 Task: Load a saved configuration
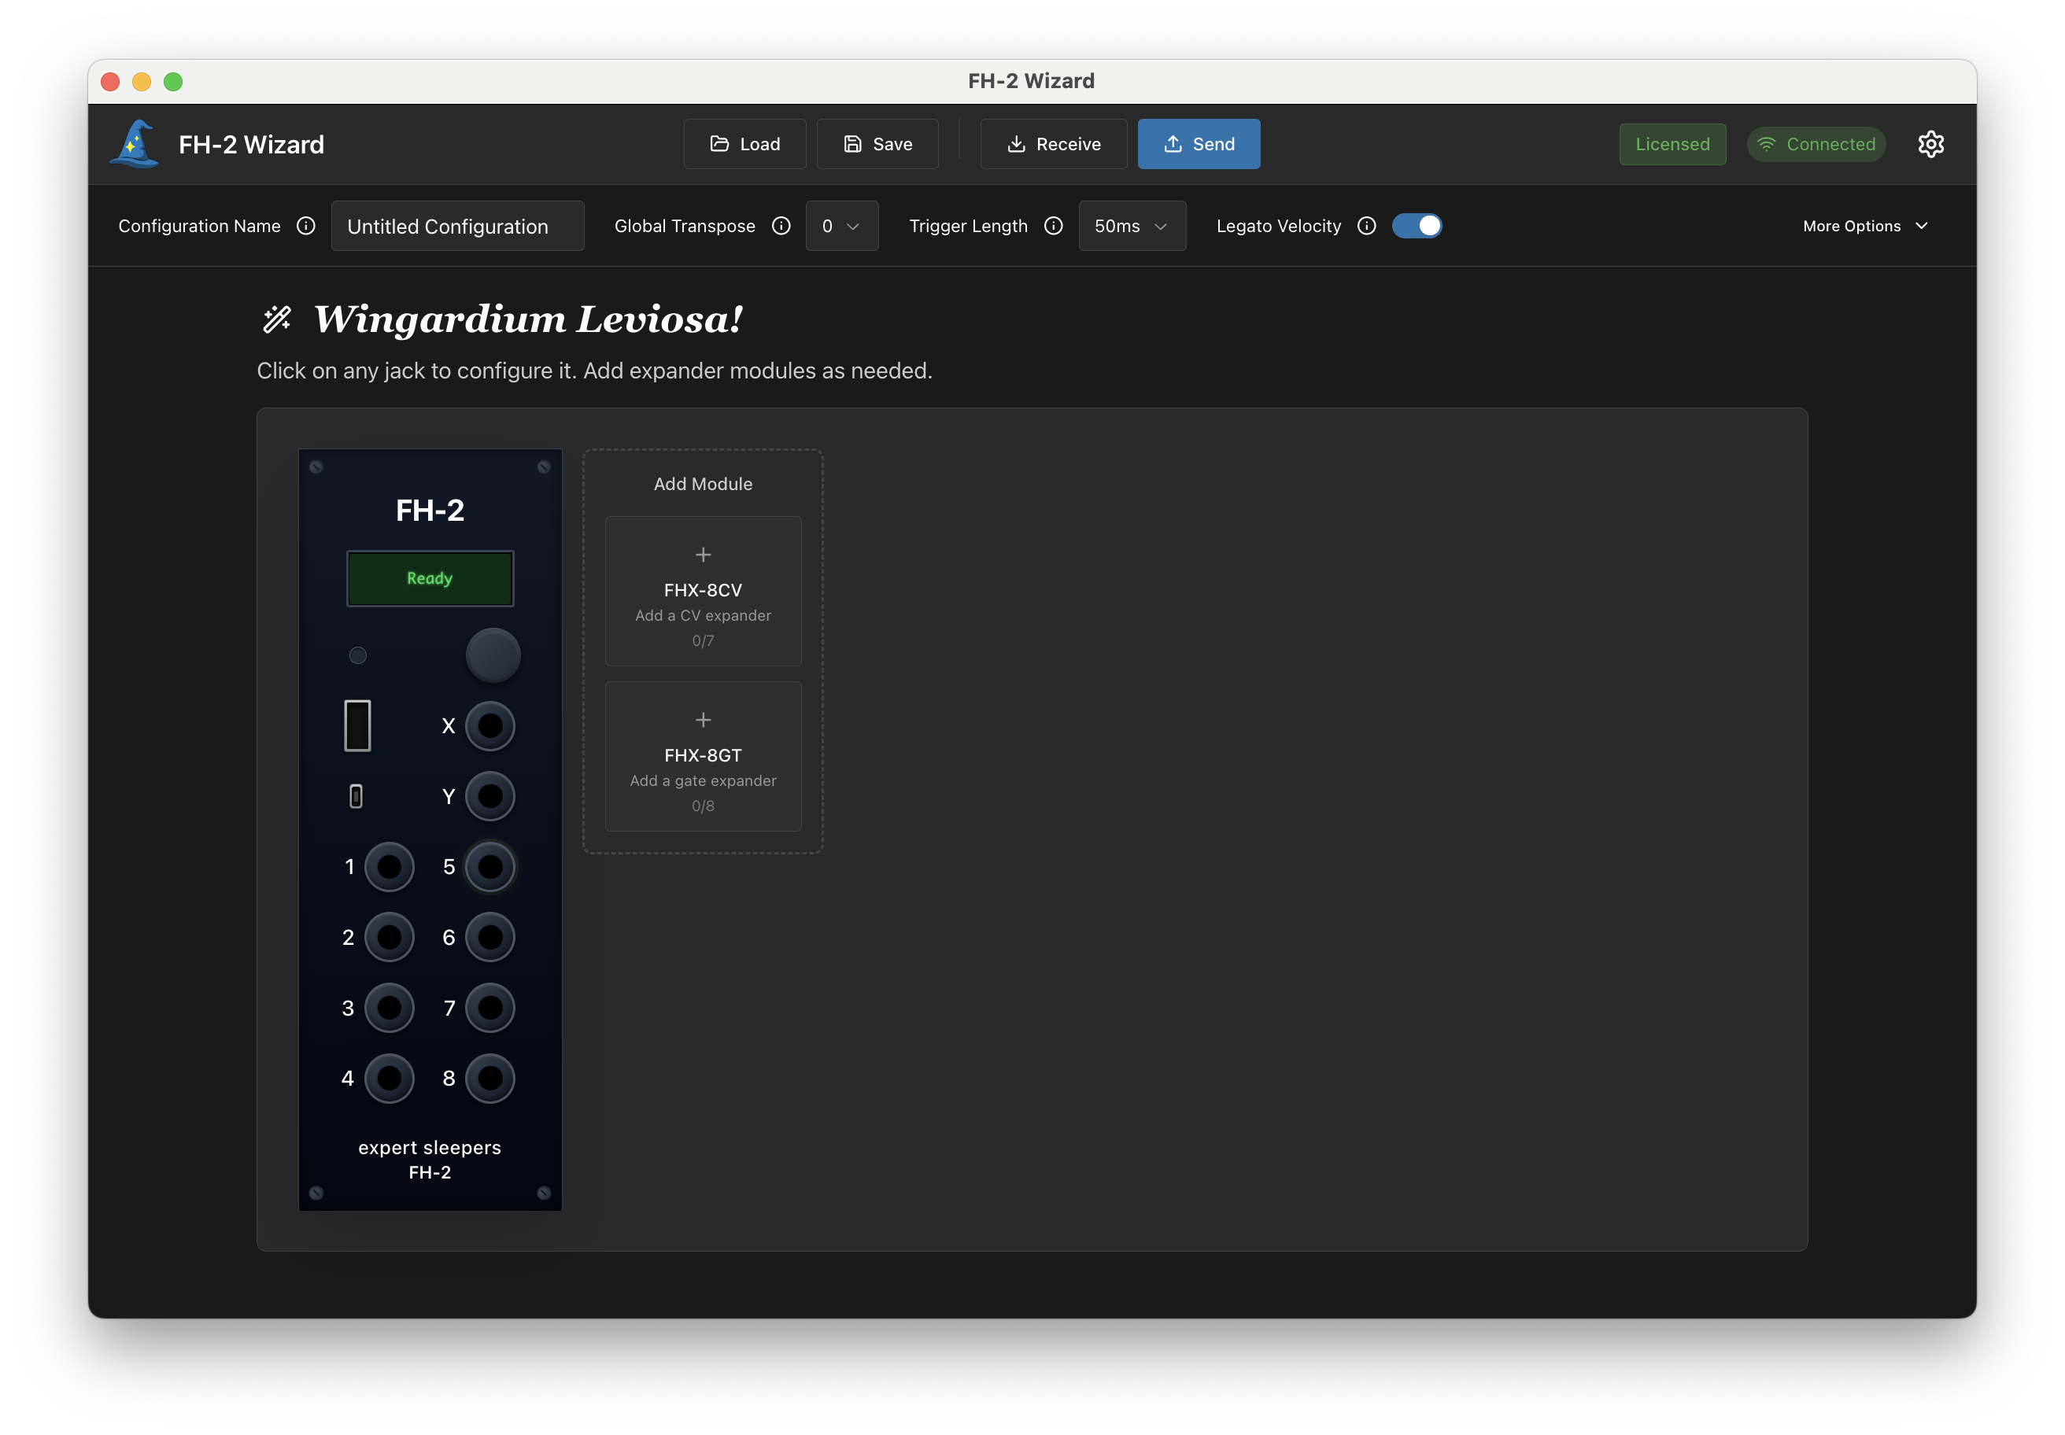coord(744,144)
